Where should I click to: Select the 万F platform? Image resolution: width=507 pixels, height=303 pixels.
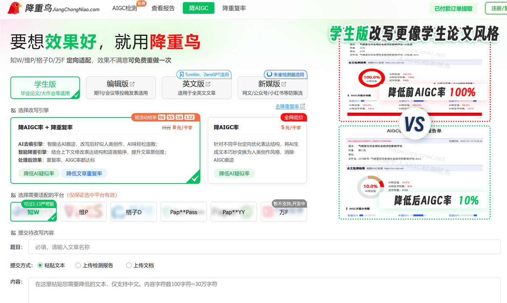tap(284, 212)
